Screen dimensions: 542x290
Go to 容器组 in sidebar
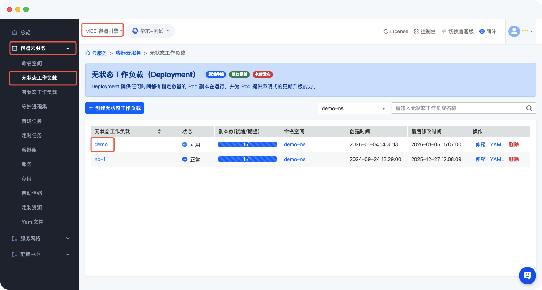(x=29, y=150)
